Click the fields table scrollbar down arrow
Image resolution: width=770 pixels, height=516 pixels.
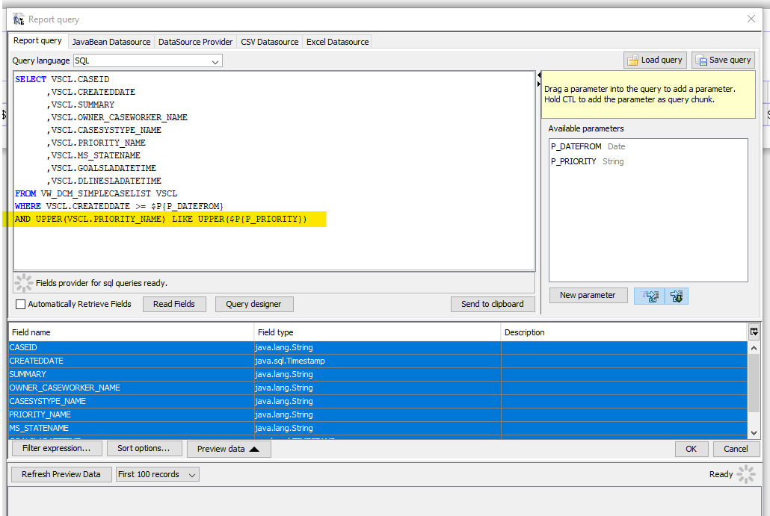click(754, 433)
